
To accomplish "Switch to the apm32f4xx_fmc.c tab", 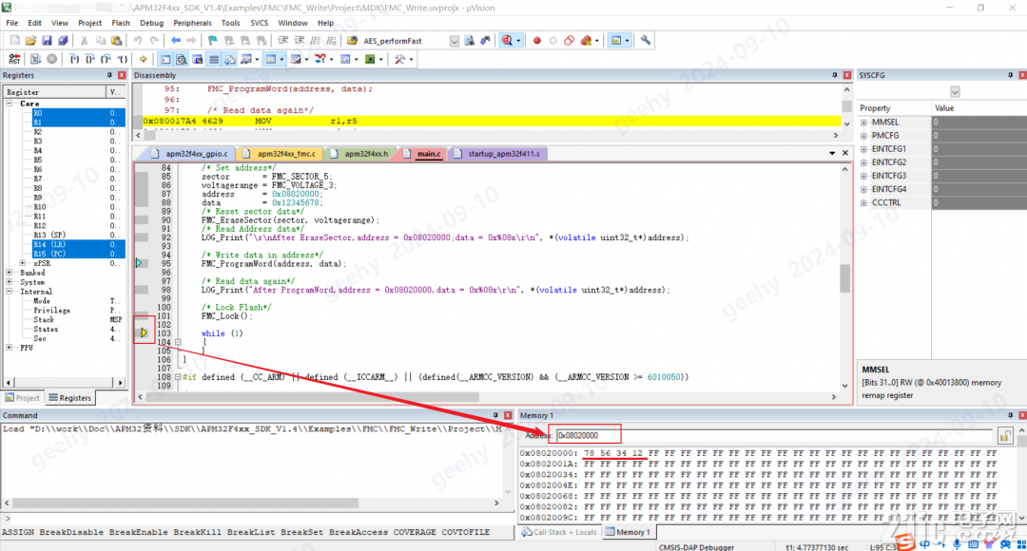I will click(281, 154).
